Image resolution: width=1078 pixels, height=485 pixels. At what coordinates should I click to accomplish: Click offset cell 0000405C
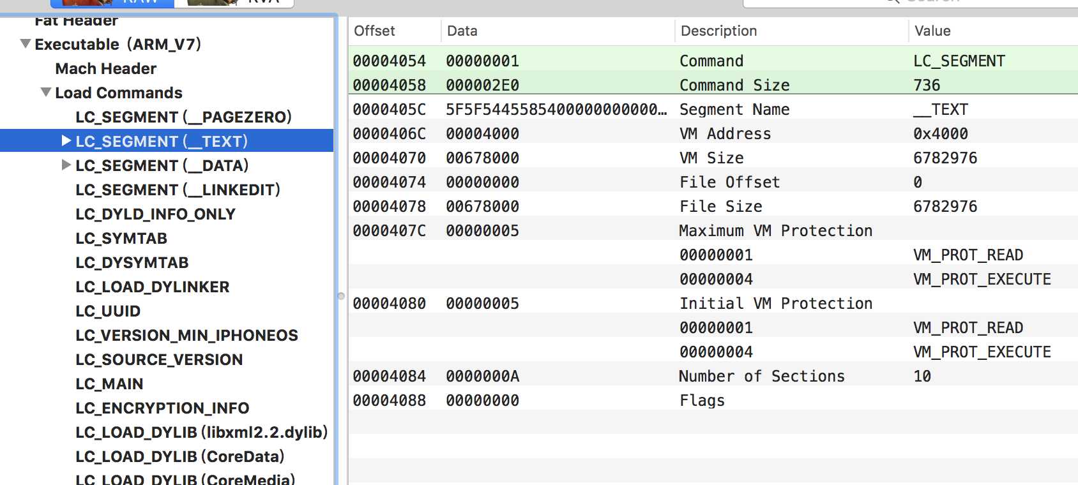(x=389, y=109)
